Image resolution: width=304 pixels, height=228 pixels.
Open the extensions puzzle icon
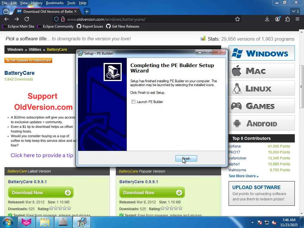pyautogui.click(x=287, y=19)
